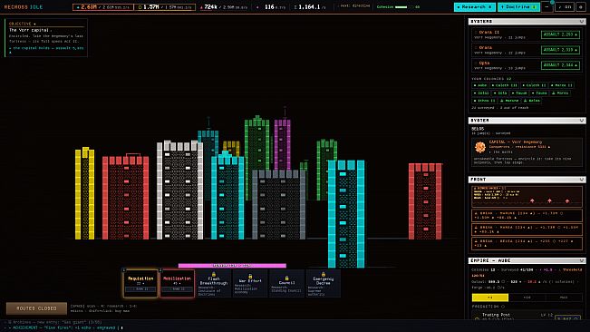
Task: Click the white tower in the skyline
Action: pos(179,190)
